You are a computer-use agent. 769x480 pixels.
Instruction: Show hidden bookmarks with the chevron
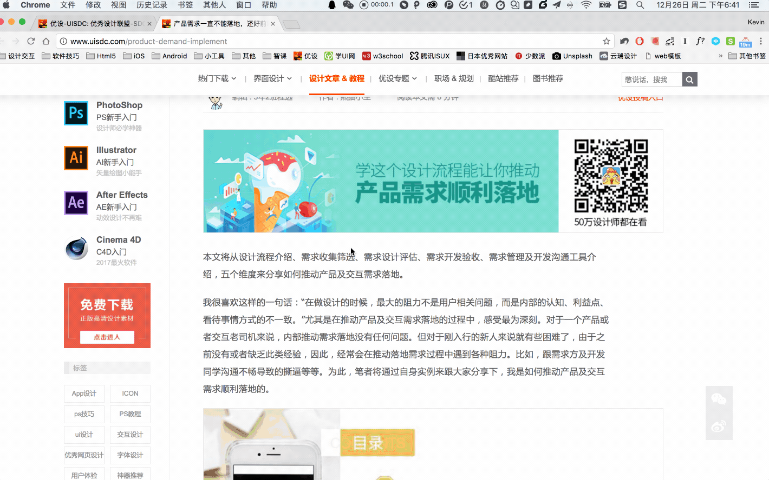(720, 56)
